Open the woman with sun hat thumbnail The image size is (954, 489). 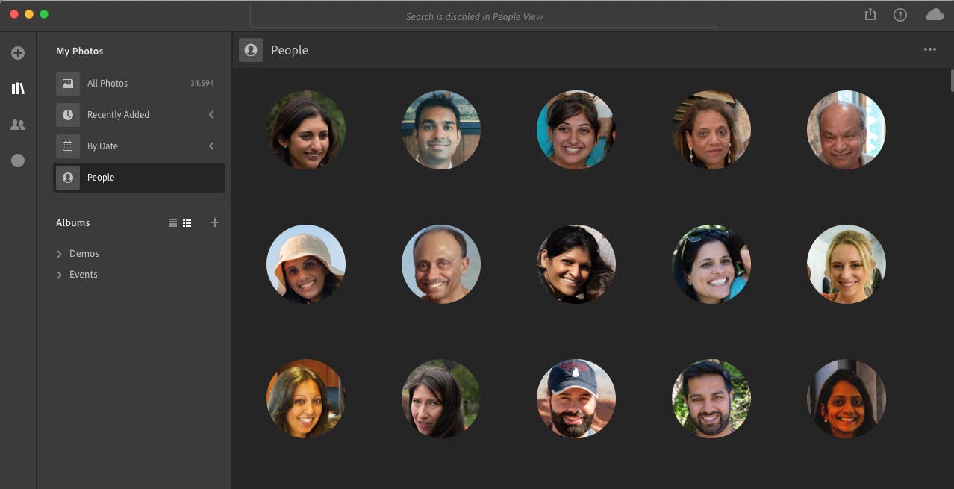306,264
